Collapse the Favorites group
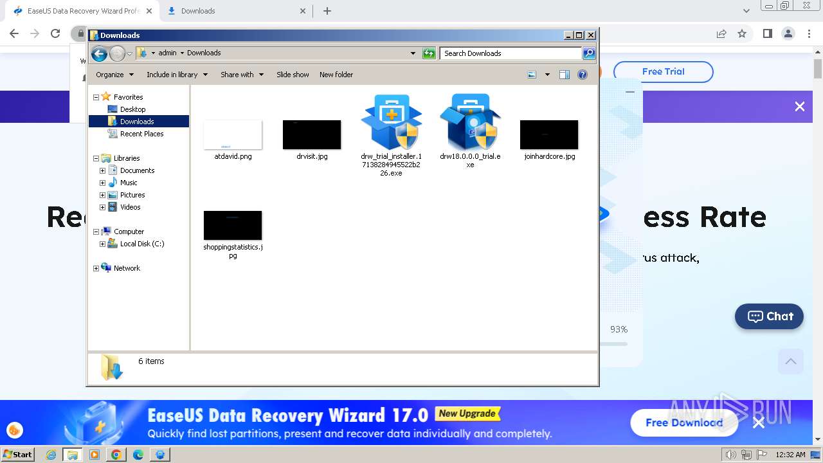Screen dimensions: 823x463 click(x=96, y=97)
